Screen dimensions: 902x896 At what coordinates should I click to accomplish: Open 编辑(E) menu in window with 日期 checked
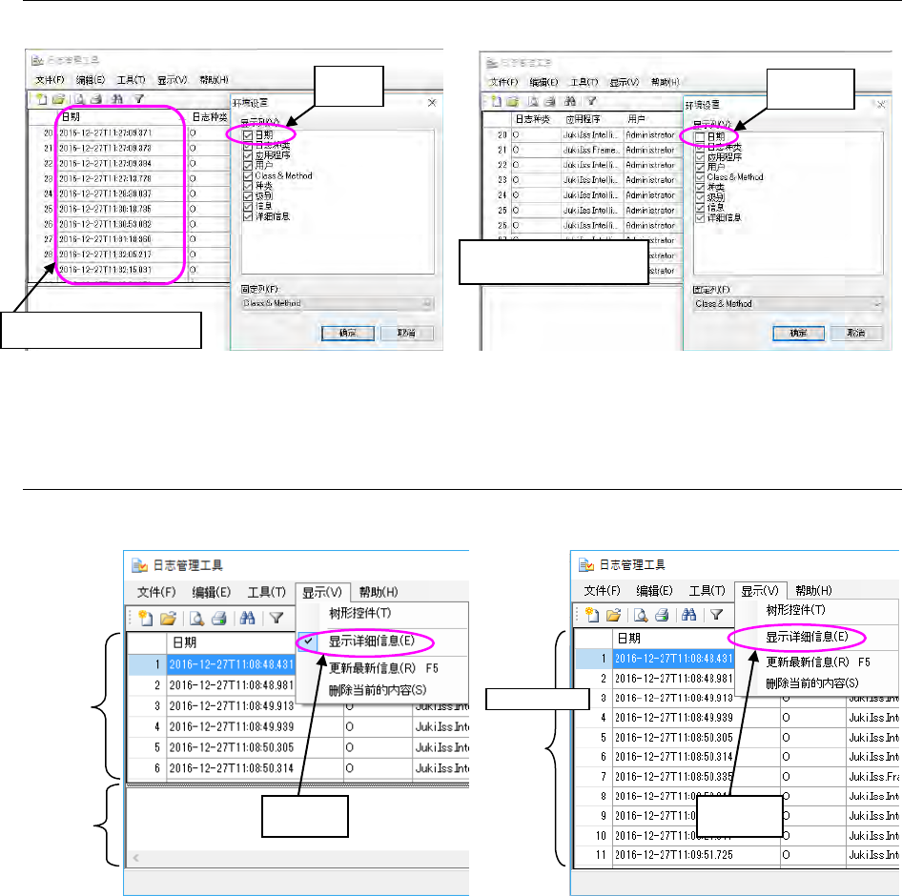pos(91,80)
